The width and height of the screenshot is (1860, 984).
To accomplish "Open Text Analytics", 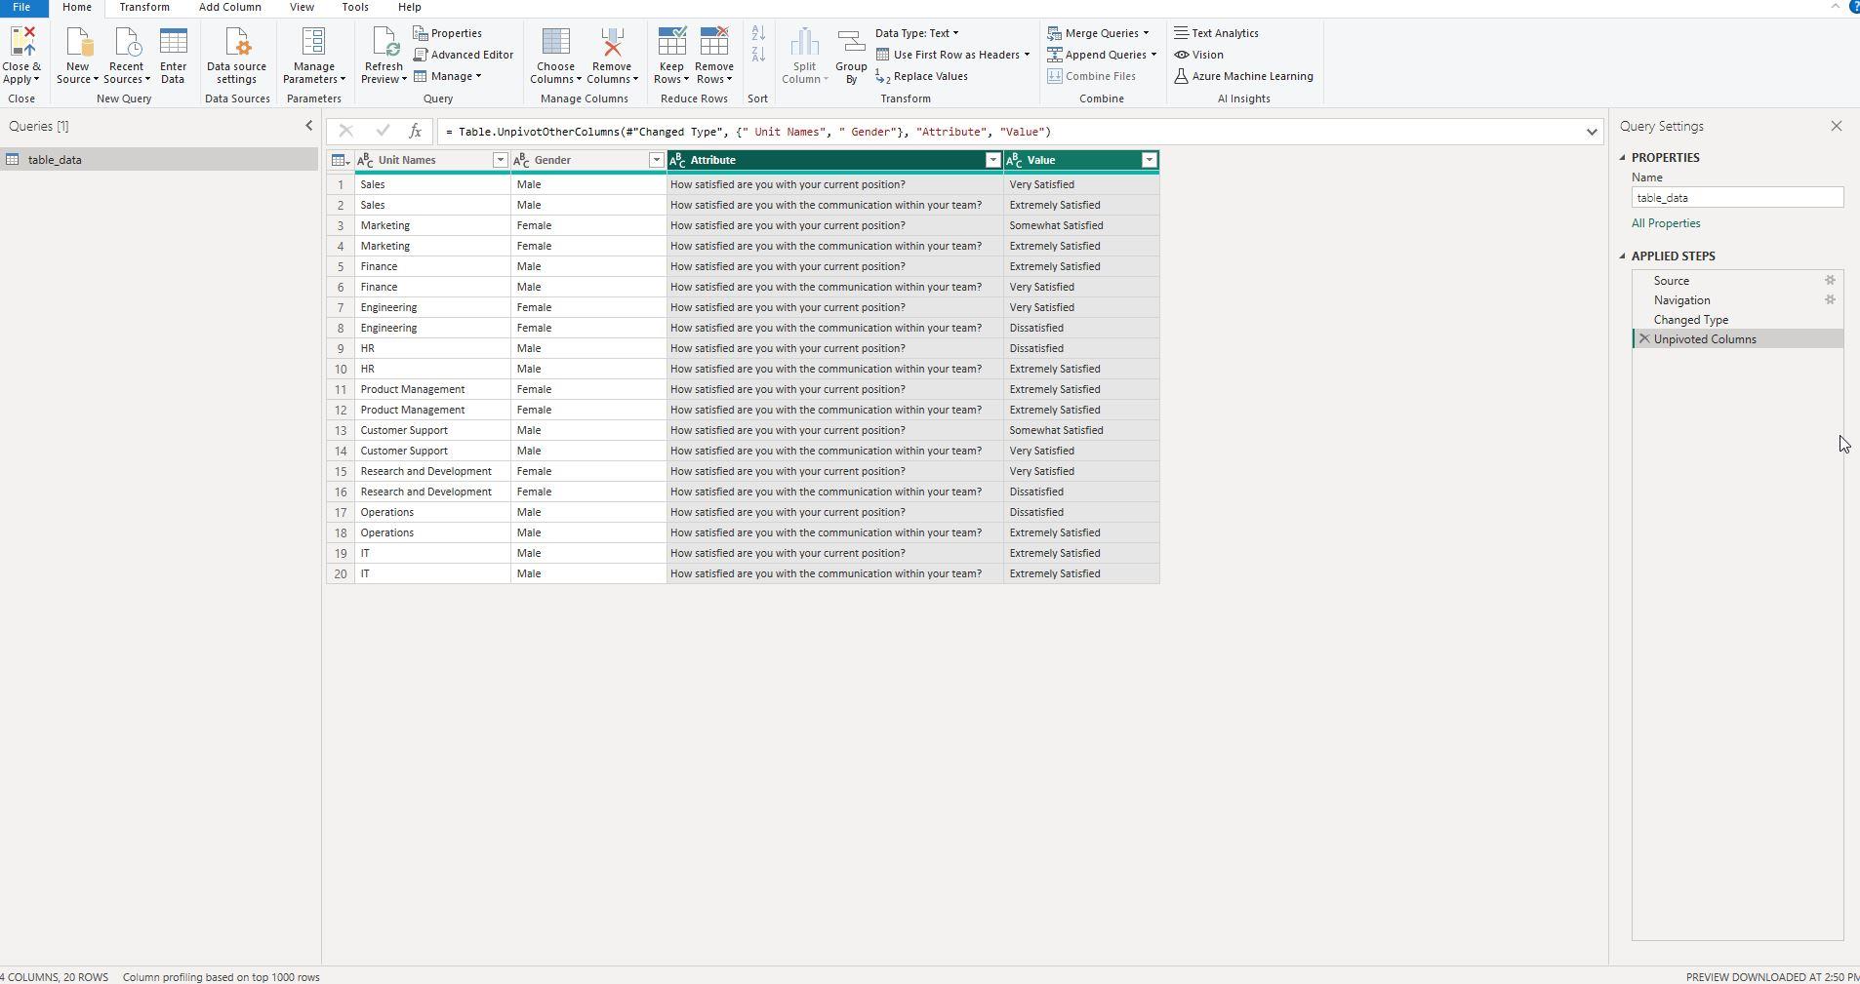I will 1217,33.
